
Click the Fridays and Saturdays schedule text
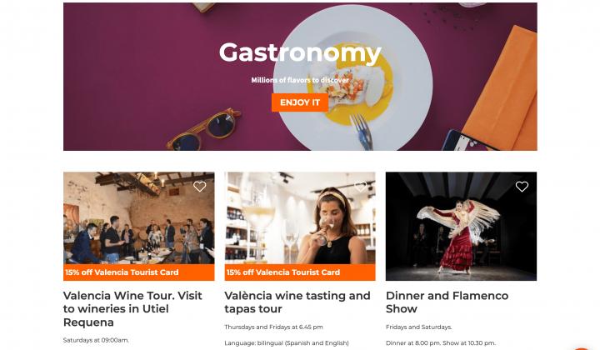tap(419, 327)
